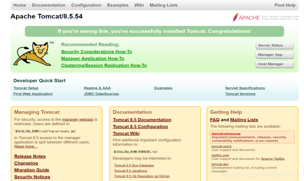Open the tomcat-users mailing list link
The height and width of the screenshot is (181, 304).
click(x=221, y=146)
